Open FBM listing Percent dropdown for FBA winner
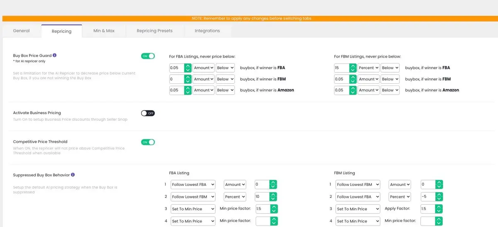Image resolution: width=498 pixels, height=227 pixels. (368, 68)
